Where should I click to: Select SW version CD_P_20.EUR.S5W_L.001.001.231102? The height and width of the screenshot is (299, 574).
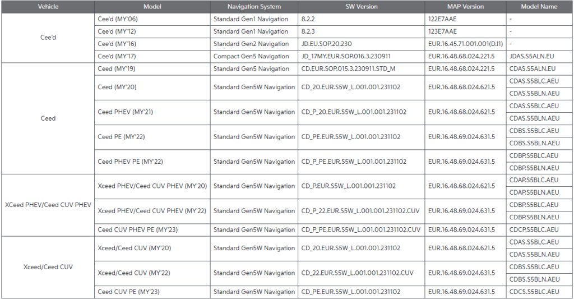(x=362, y=112)
